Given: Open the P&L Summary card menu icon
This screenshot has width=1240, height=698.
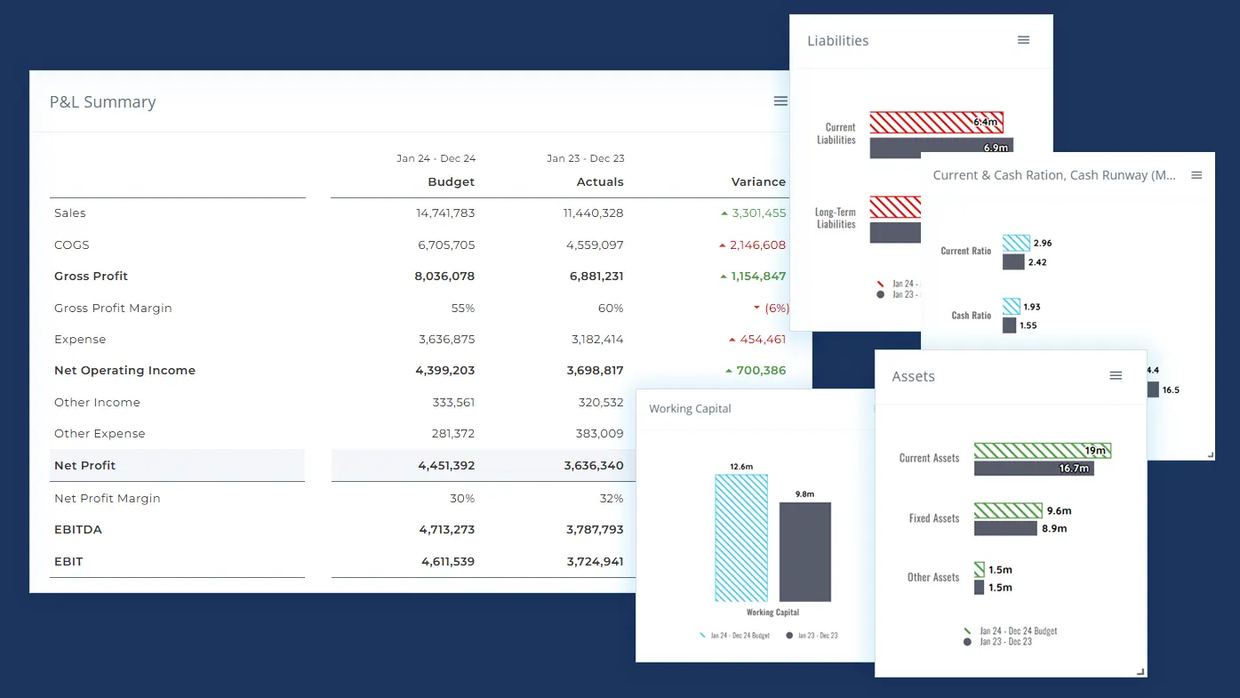Looking at the screenshot, I should pyautogui.click(x=780, y=100).
